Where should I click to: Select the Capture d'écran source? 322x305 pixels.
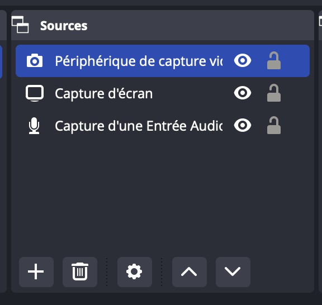(163, 93)
